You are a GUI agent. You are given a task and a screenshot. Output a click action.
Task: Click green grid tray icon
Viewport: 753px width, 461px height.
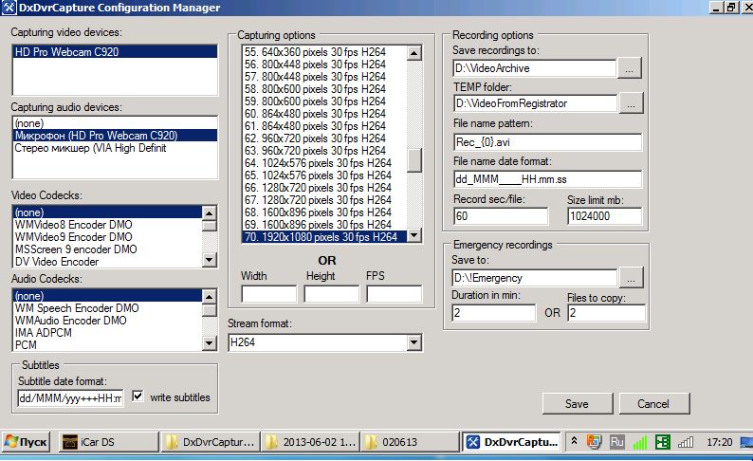(663, 442)
